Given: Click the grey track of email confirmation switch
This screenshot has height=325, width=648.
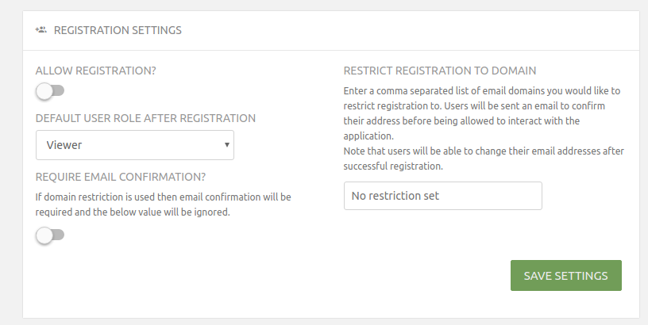Looking at the screenshot, I should click(x=59, y=235).
